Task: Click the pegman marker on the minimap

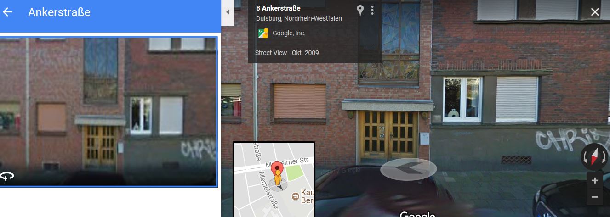Action: point(277,176)
